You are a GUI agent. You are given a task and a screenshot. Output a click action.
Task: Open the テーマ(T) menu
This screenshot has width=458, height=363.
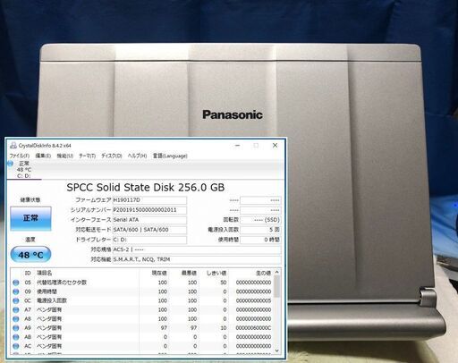pos(87,156)
